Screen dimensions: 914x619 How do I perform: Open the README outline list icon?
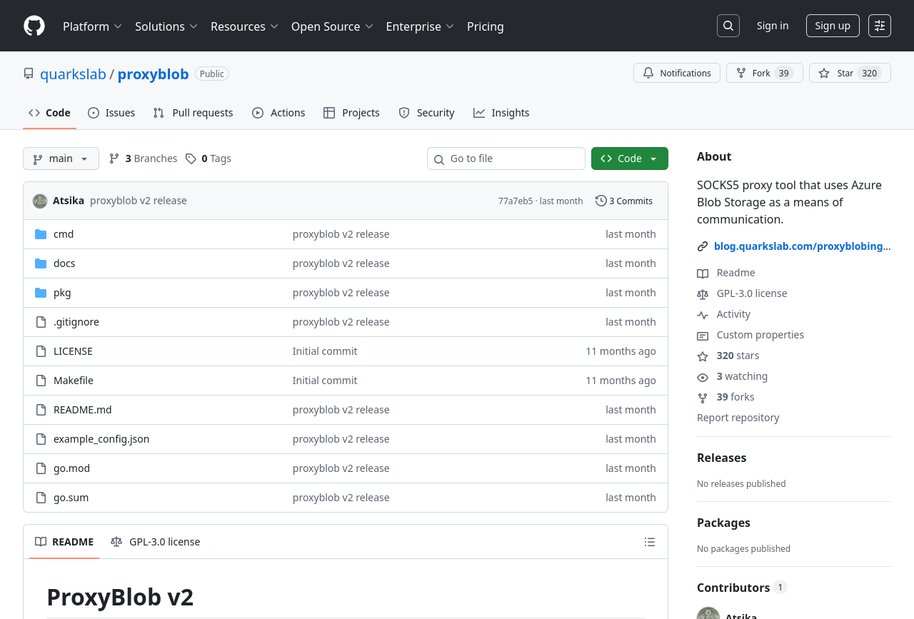coord(649,542)
